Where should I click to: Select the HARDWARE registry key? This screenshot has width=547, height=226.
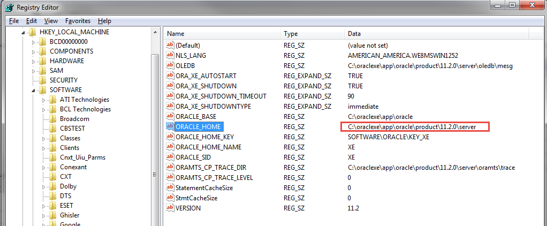click(x=66, y=61)
